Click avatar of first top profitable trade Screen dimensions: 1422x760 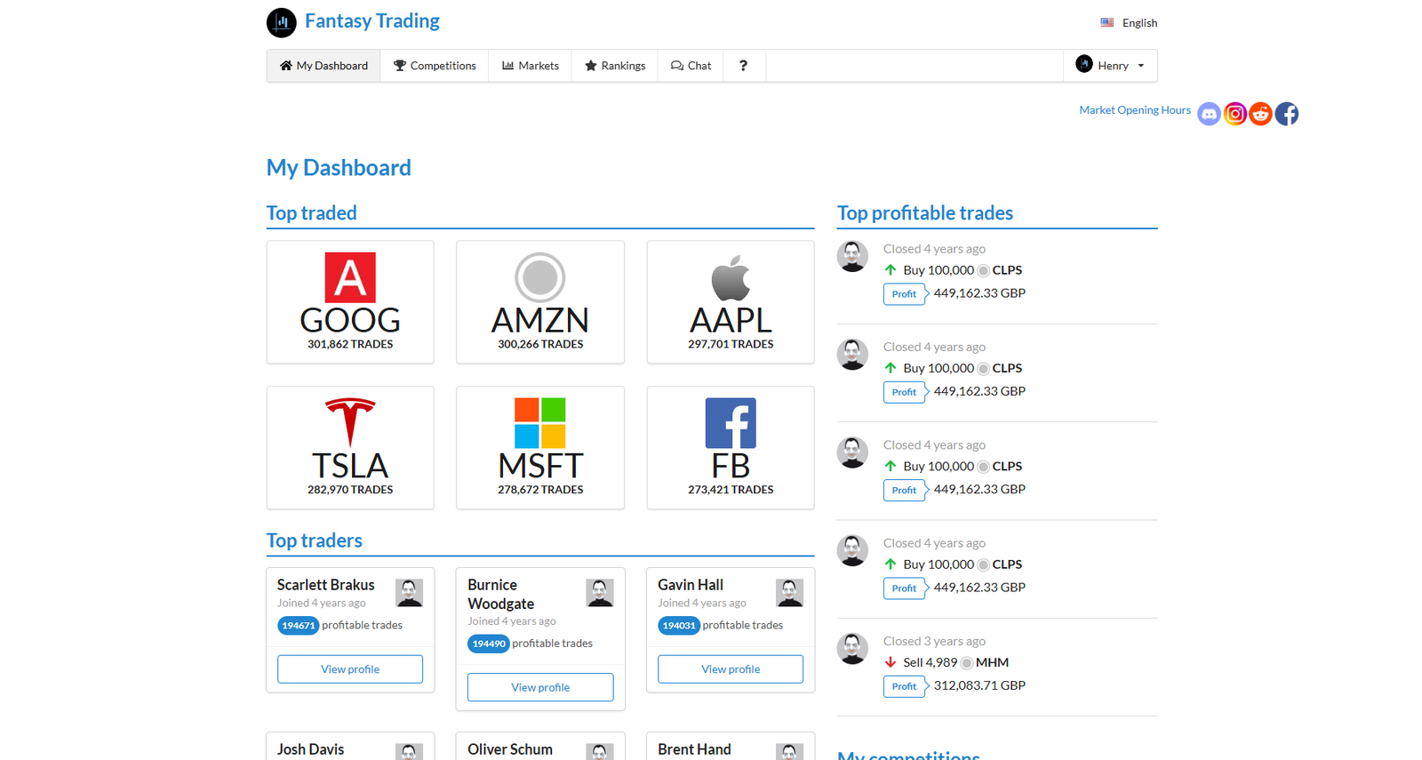click(852, 256)
